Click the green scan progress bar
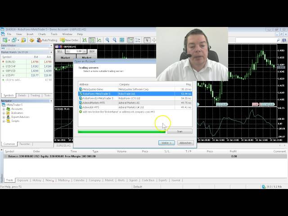Screen dimensions: 288x216 (121, 131)
